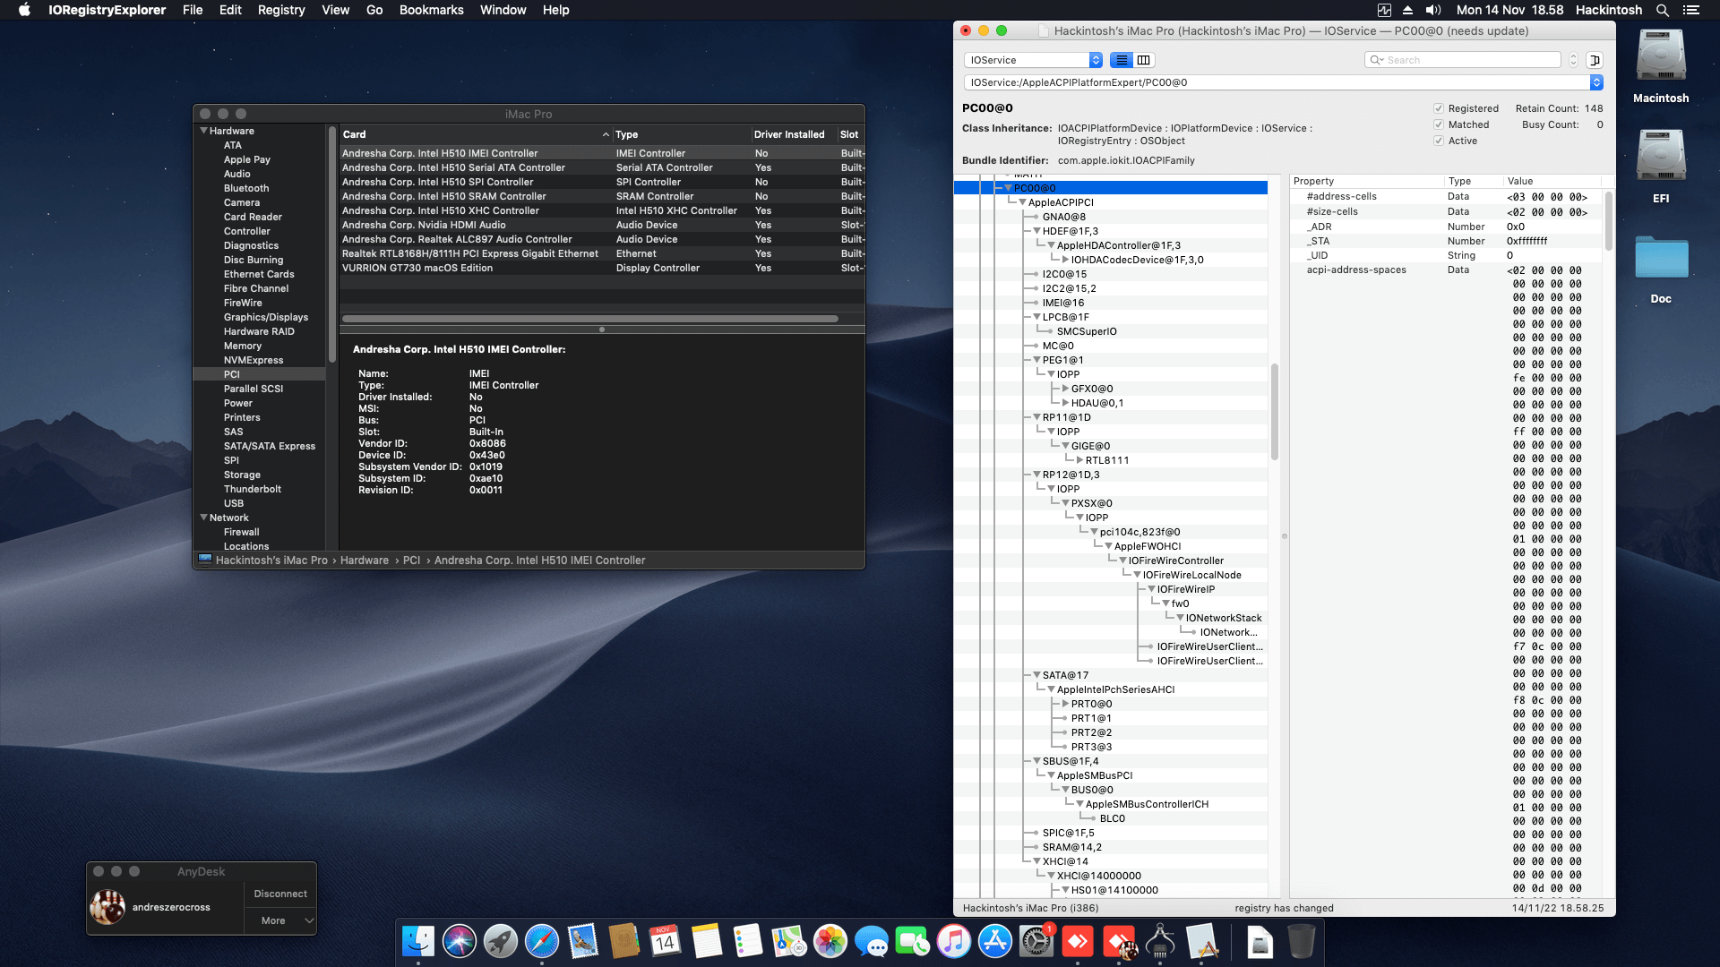Select the acpi-address-spaces property row
The image size is (1720, 967).
coord(1356,270)
